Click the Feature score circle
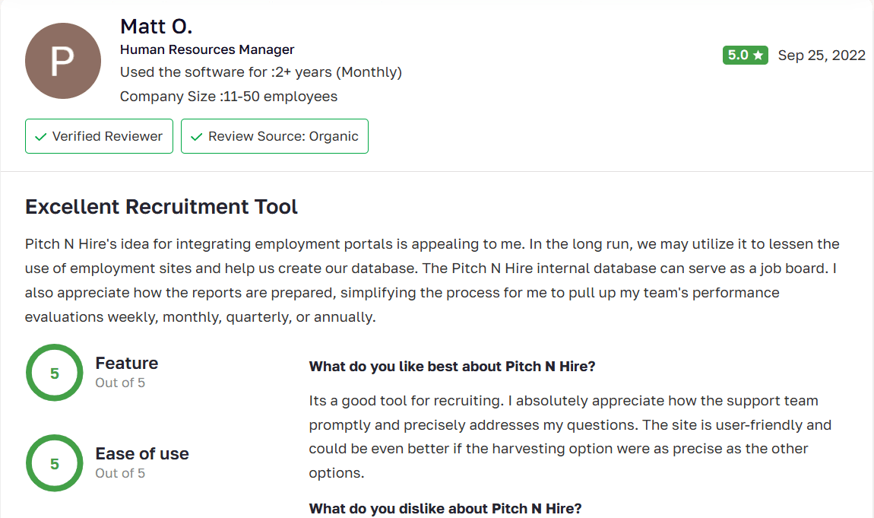This screenshot has height=518, width=874. tap(55, 373)
